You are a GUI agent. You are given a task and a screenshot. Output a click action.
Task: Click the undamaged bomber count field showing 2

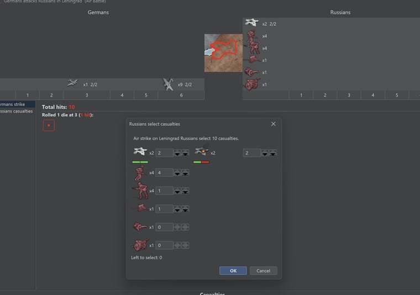[x=164, y=153]
